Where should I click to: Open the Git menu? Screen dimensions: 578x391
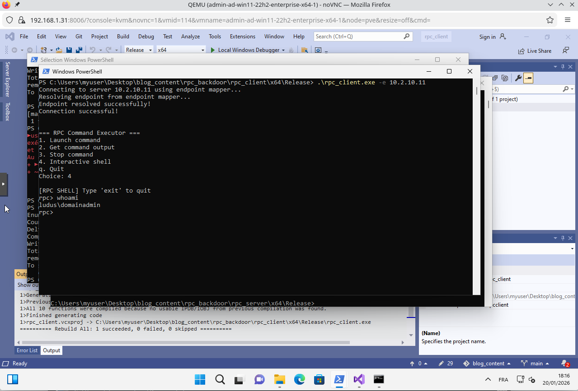point(79,37)
